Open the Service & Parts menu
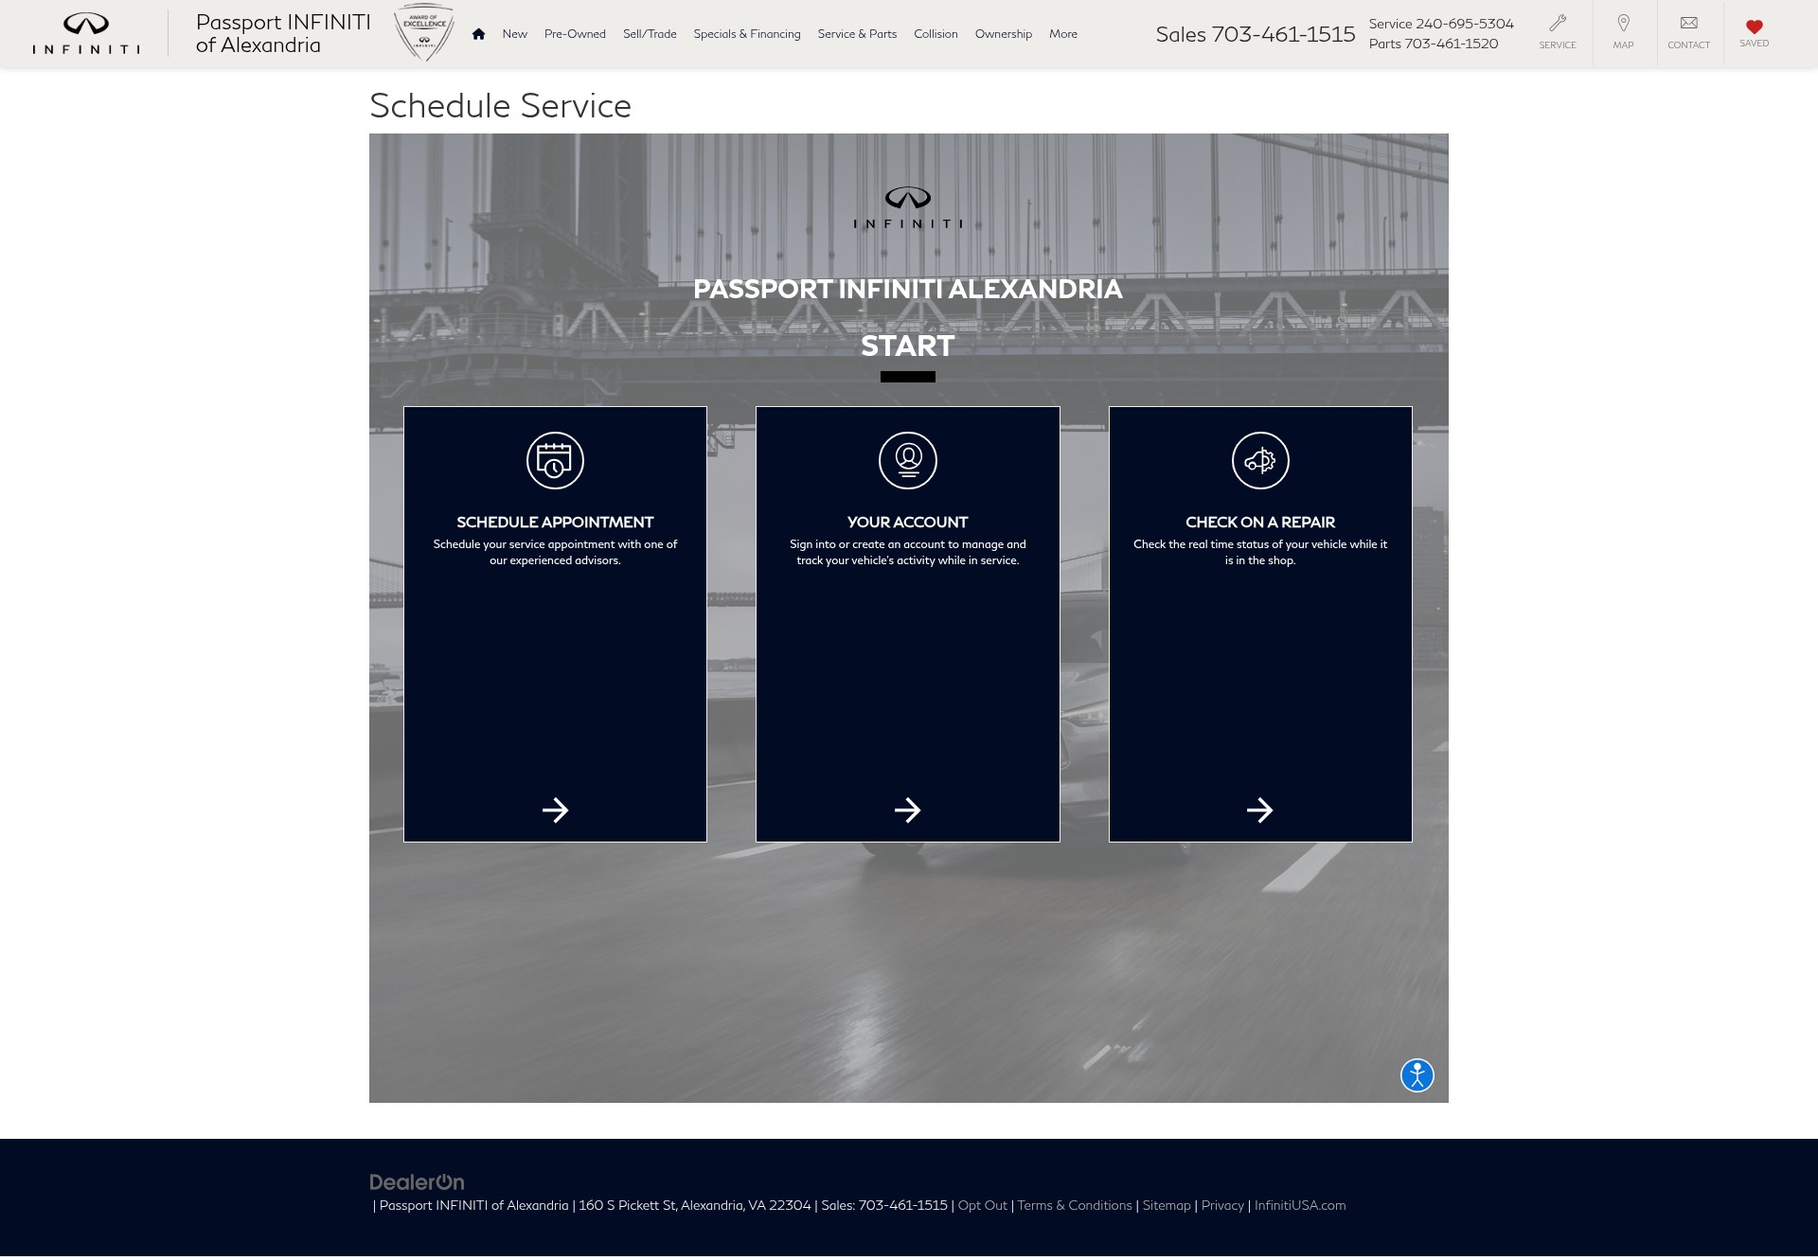Viewport: 1818px width, 1260px height. coord(857,34)
